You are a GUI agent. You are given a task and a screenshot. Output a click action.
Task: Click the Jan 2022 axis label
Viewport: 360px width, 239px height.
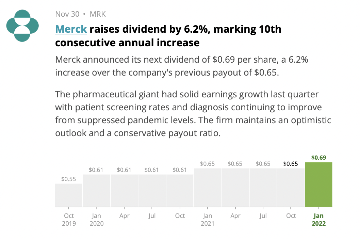pyautogui.click(x=319, y=220)
